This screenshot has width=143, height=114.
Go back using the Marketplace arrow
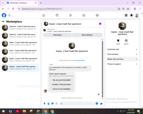coord(3,22)
